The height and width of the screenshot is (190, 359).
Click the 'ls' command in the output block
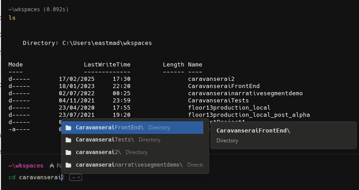[12, 18]
